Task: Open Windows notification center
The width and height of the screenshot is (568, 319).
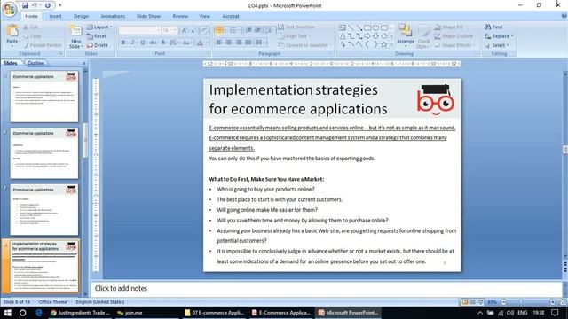Action: tap(555, 313)
